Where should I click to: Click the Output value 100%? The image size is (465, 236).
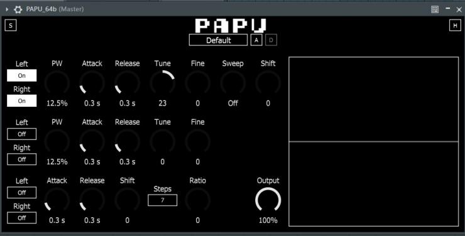coord(268,220)
